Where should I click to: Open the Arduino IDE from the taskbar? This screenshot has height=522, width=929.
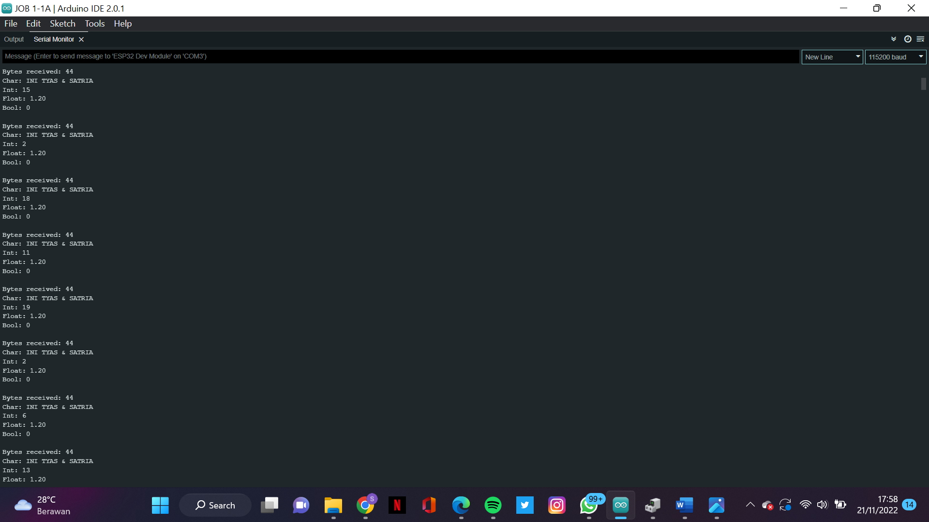(x=621, y=505)
